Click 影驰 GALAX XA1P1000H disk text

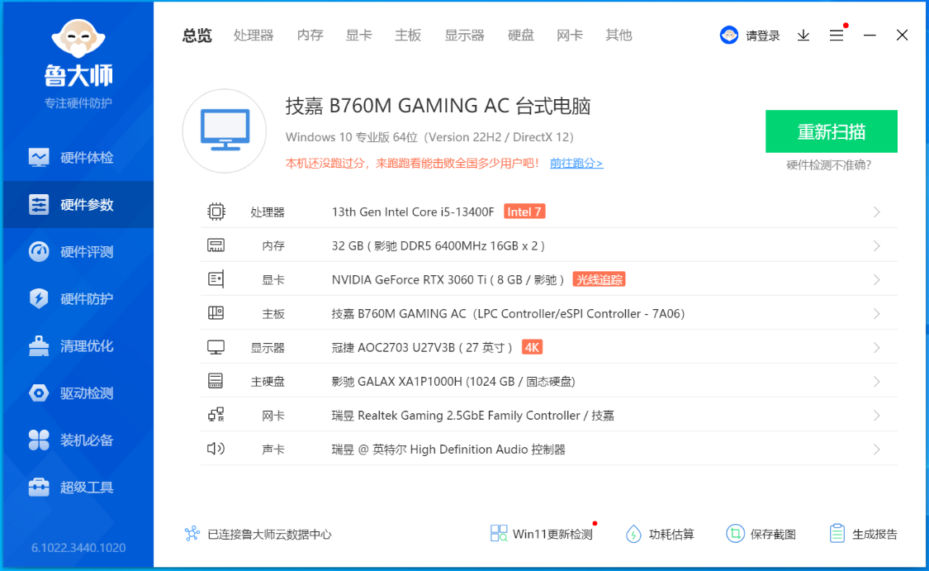point(453,382)
